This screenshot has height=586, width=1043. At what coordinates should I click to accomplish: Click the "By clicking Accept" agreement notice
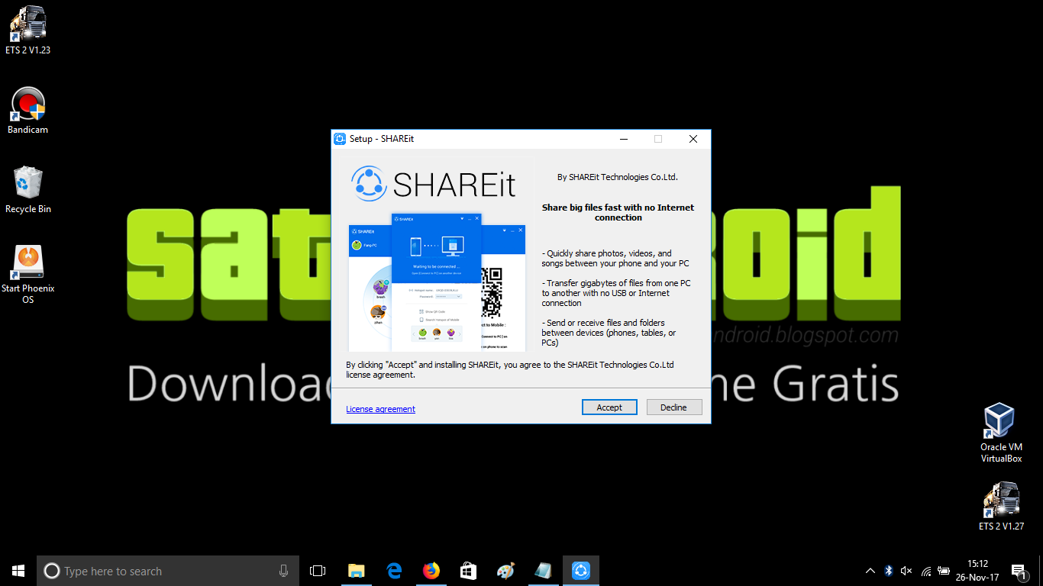click(510, 370)
